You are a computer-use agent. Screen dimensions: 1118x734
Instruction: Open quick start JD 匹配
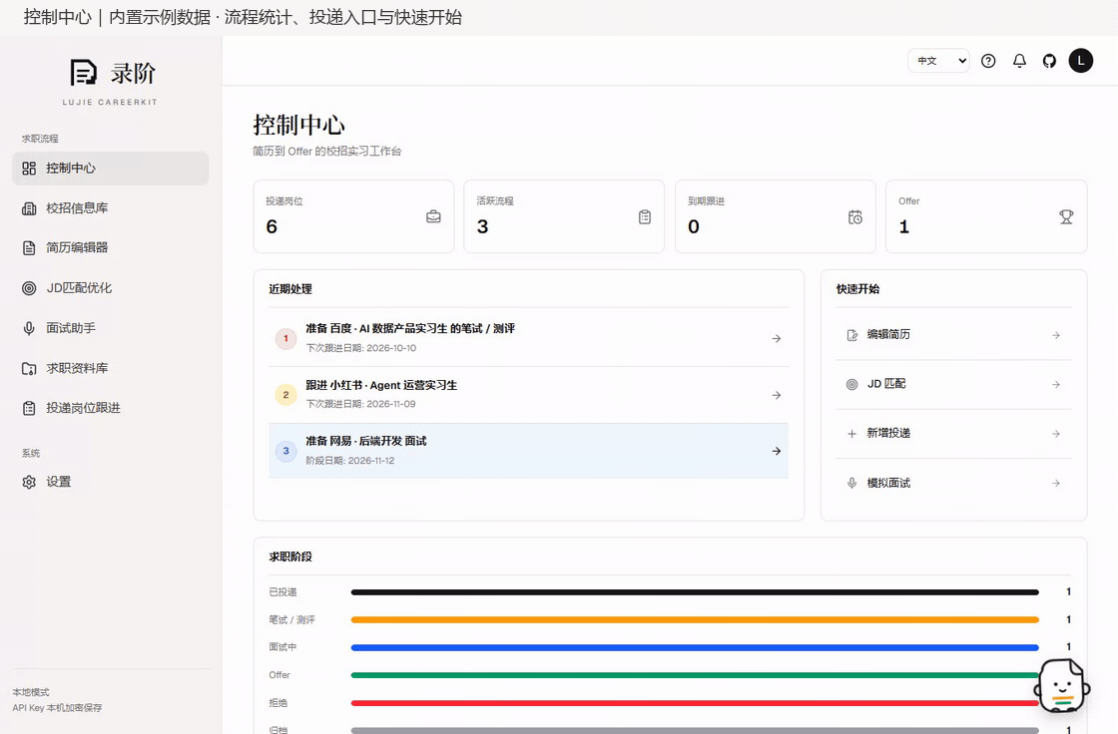pyautogui.click(x=953, y=384)
